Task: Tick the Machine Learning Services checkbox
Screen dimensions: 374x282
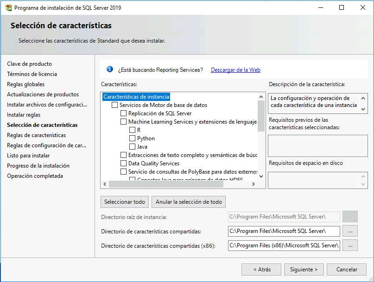Action: [123, 122]
